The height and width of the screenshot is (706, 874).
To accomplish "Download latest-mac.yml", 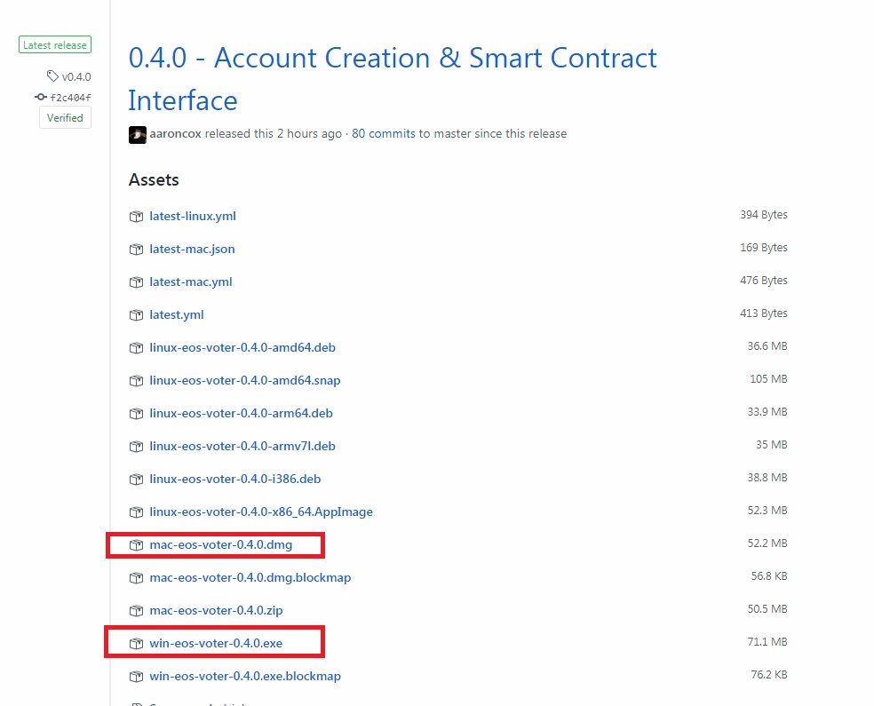I will point(191,282).
